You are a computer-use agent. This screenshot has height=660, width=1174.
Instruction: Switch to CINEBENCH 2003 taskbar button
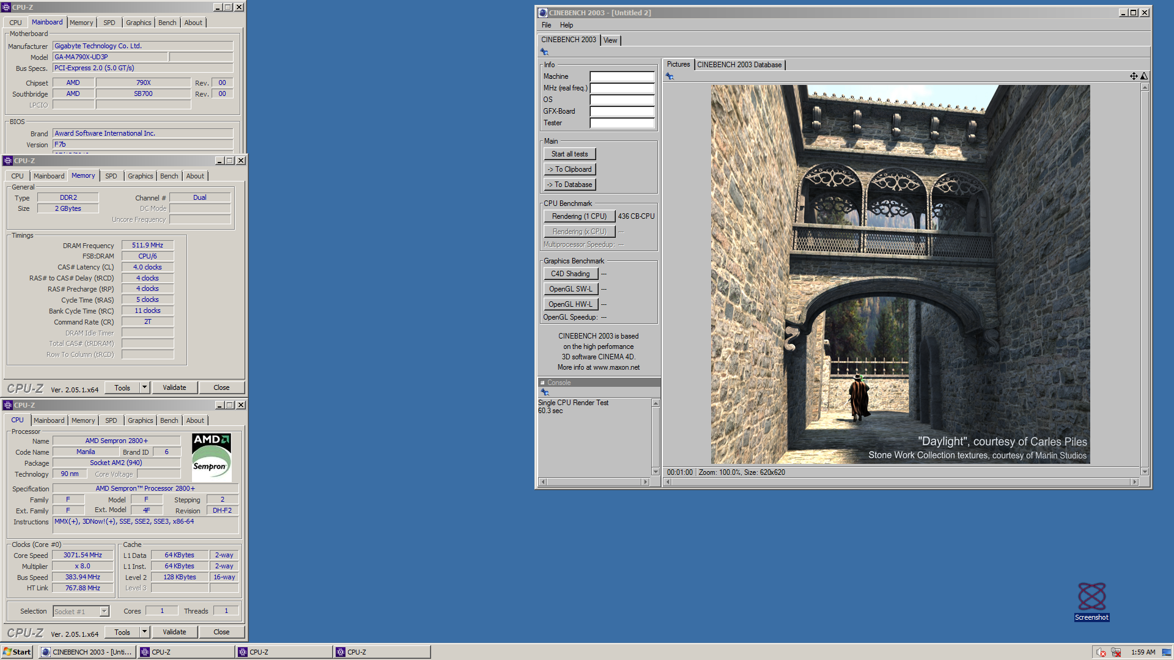[x=87, y=652]
